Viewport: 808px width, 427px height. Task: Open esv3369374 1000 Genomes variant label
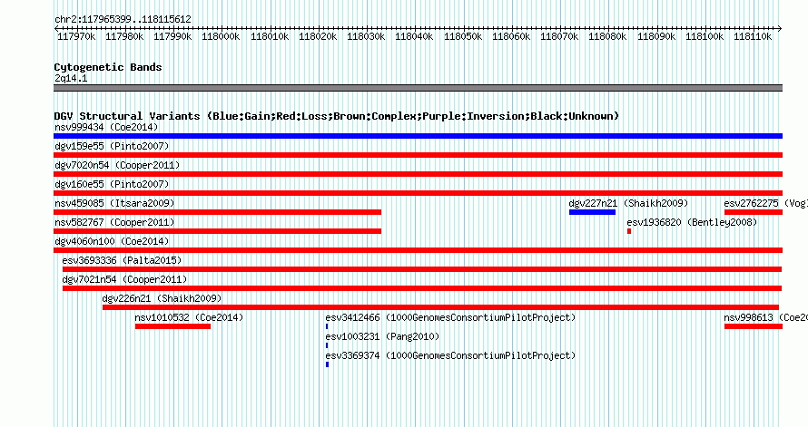coord(450,355)
